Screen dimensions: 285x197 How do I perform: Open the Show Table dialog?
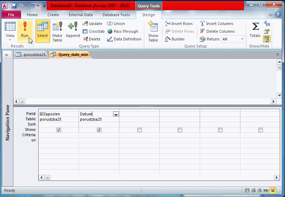point(153,31)
